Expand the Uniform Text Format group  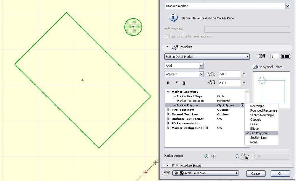coord(168,119)
